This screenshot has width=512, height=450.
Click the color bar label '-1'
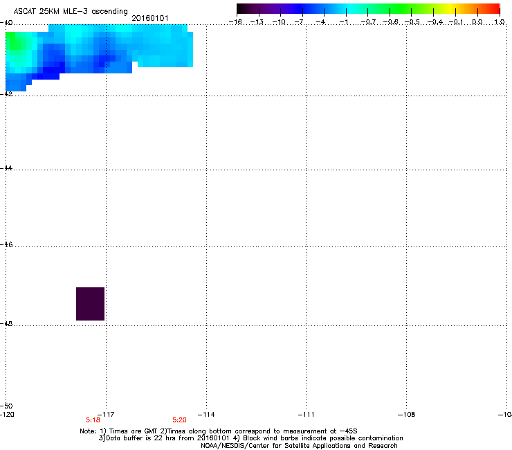(343, 22)
